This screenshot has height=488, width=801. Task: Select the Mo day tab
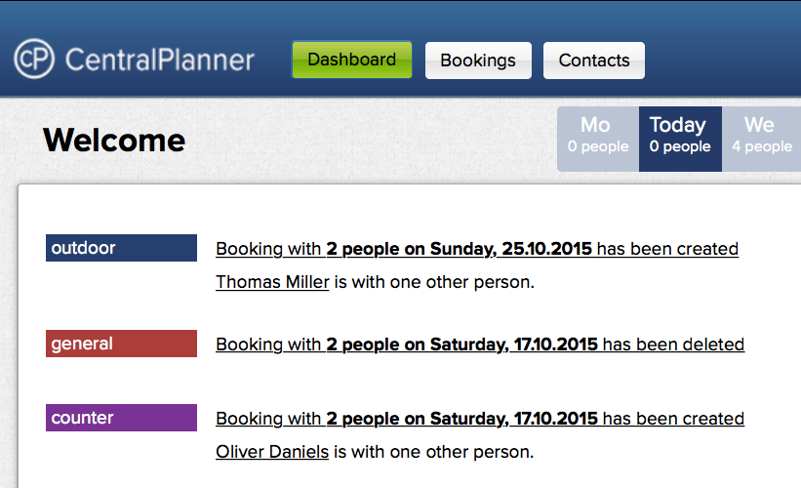point(597,125)
